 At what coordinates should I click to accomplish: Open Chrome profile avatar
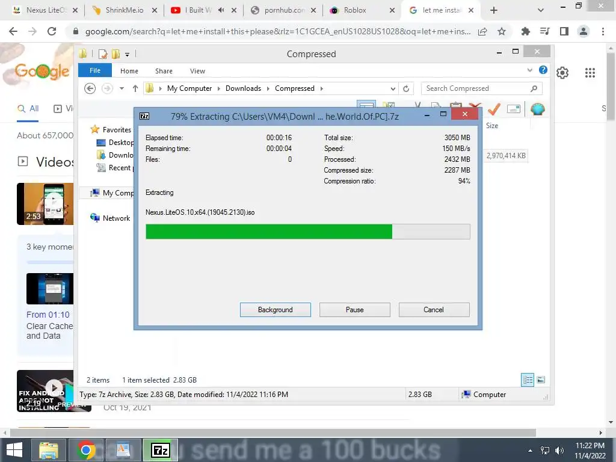(584, 31)
